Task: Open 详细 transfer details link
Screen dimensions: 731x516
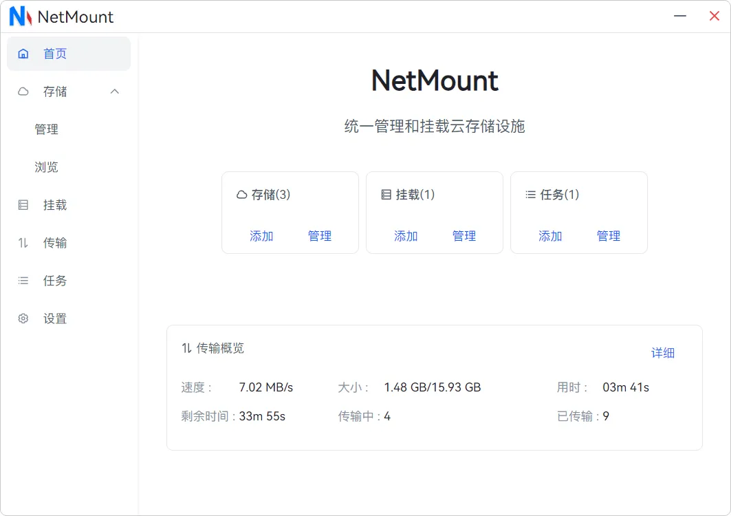Action: 663,353
